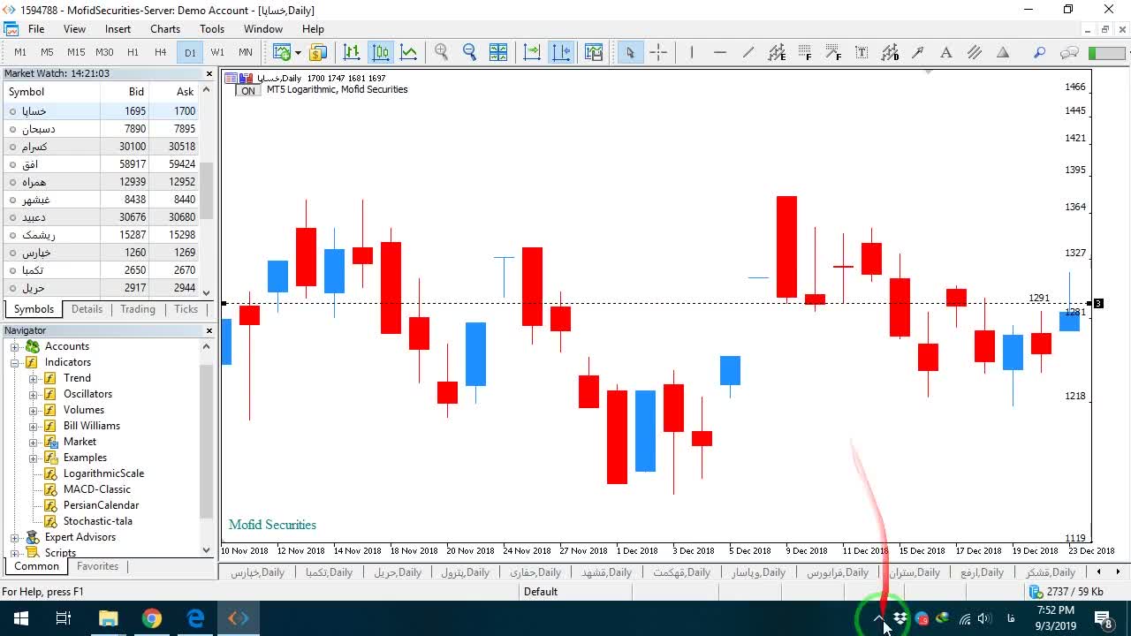Viewport: 1131px width, 636px height.
Task: Select the trendline drawing tool
Action: (x=748, y=52)
